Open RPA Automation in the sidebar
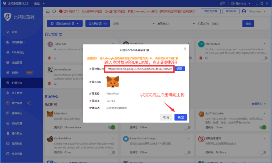This screenshot has height=163, width=272. click(x=22, y=52)
